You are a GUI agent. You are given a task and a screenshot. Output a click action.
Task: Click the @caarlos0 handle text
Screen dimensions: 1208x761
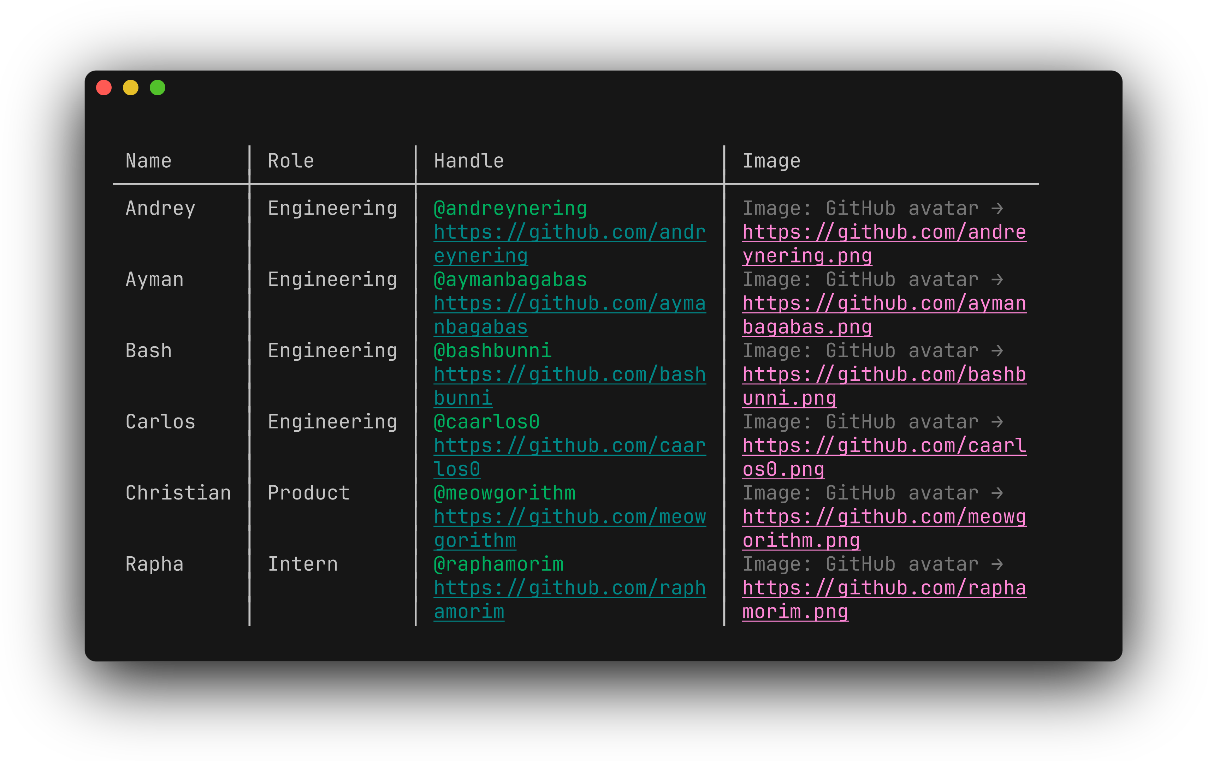click(x=487, y=421)
